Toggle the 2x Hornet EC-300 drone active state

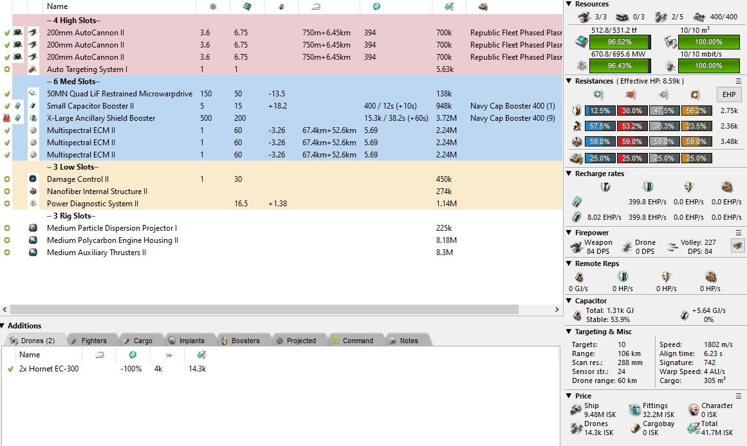[x=10, y=369]
